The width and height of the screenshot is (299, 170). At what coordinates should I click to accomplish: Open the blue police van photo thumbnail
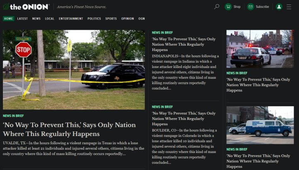[x=260, y=125]
